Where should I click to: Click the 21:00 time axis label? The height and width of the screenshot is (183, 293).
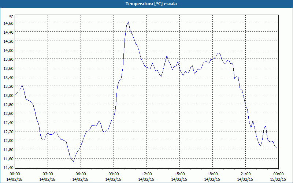click(245, 174)
